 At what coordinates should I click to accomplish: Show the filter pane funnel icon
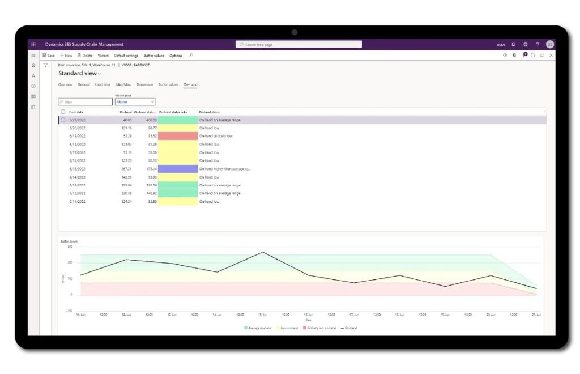click(45, 65)
